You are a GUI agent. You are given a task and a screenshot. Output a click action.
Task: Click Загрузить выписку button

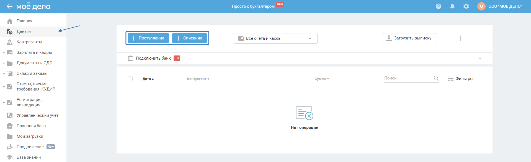409,38
